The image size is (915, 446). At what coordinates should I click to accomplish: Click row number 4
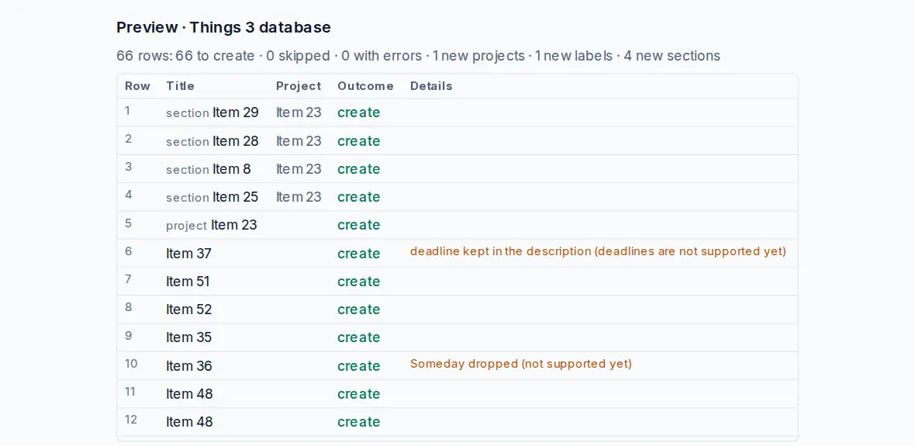(129, 195)
